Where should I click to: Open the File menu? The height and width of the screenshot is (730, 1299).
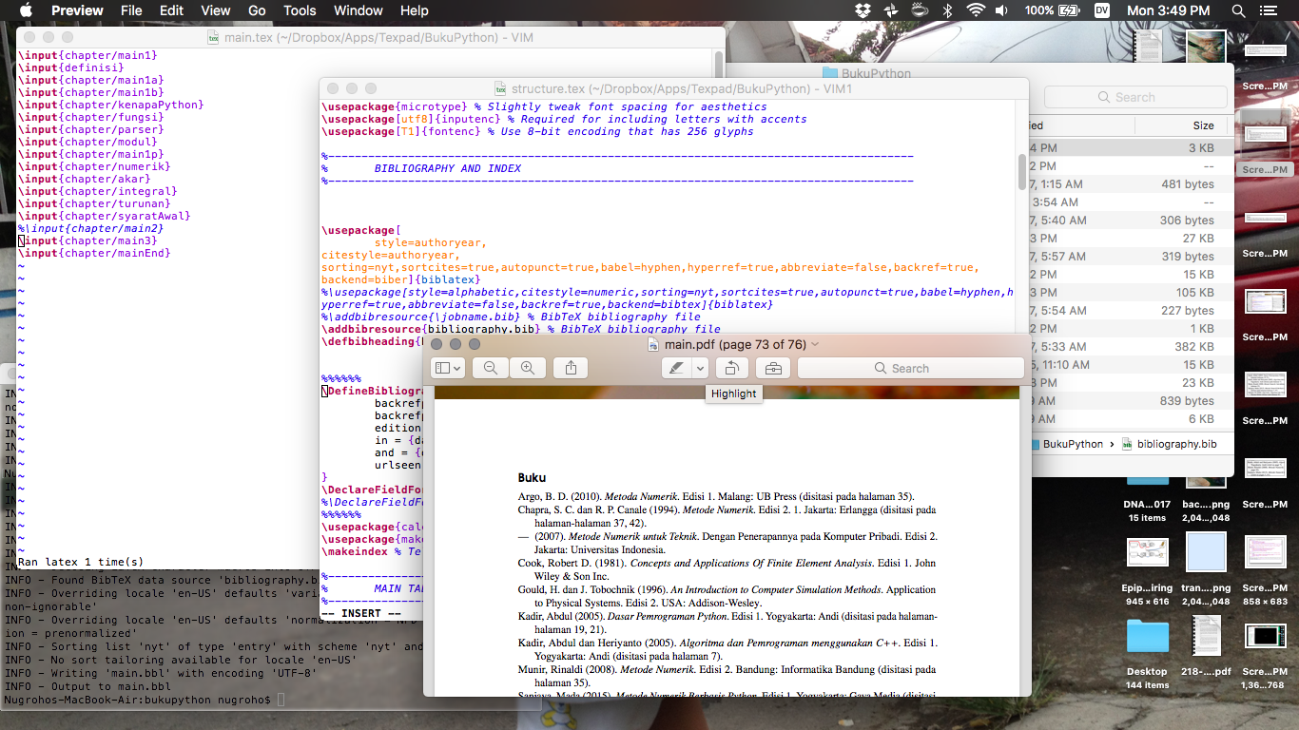[x=131, y=10]
